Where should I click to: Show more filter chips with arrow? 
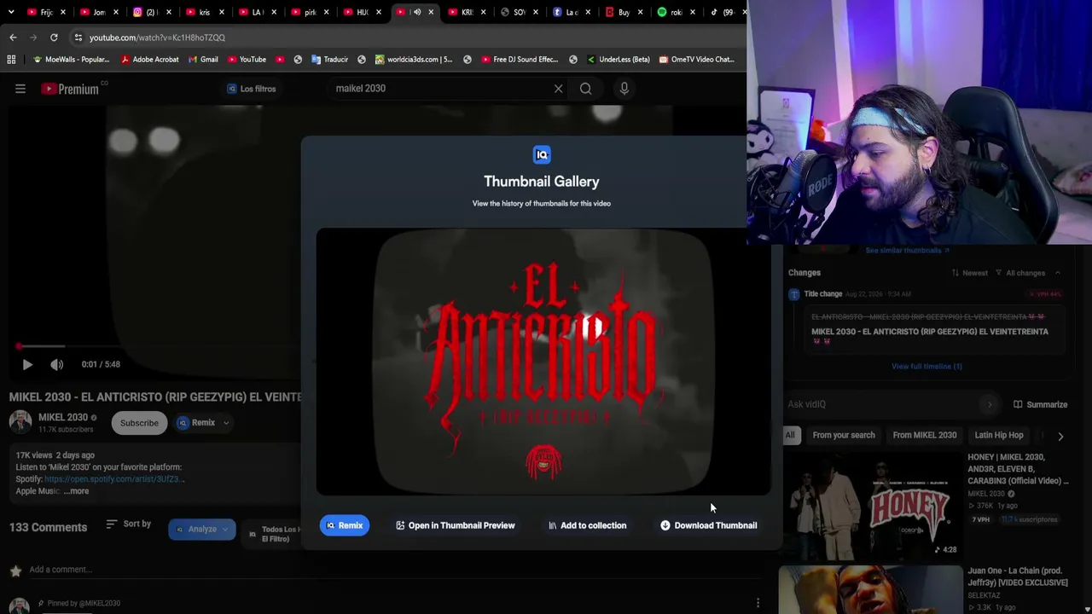[1060, 436]
